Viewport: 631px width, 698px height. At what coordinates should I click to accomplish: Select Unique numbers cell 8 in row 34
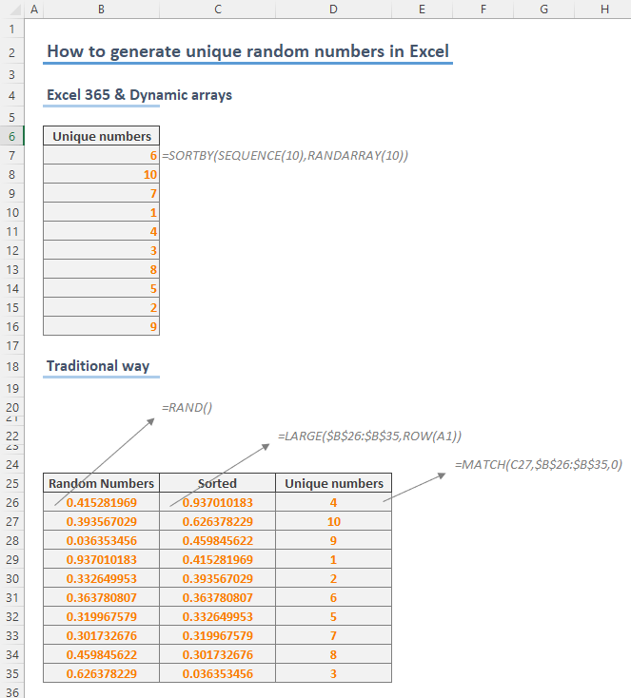click(x=334, y=654)
